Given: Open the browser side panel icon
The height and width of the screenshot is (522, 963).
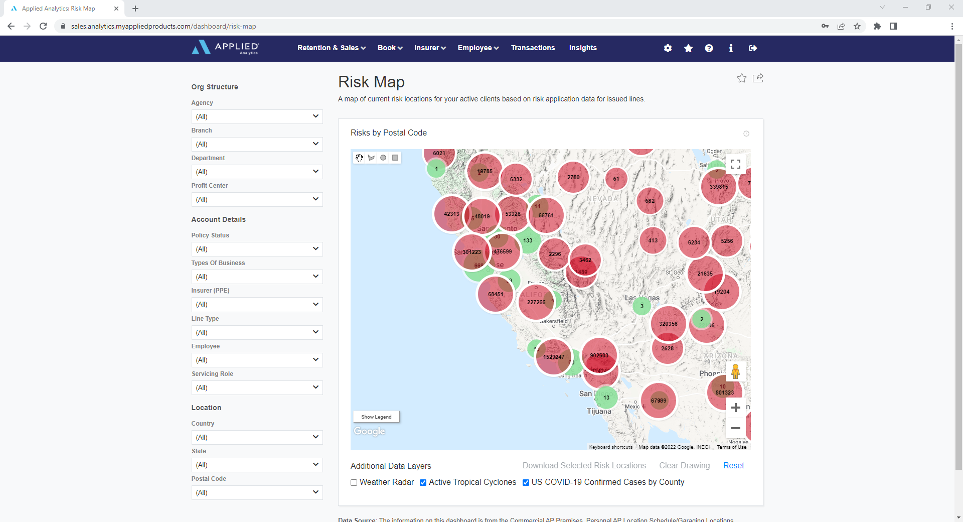Looking at the screenshot, I should [893, 26].
